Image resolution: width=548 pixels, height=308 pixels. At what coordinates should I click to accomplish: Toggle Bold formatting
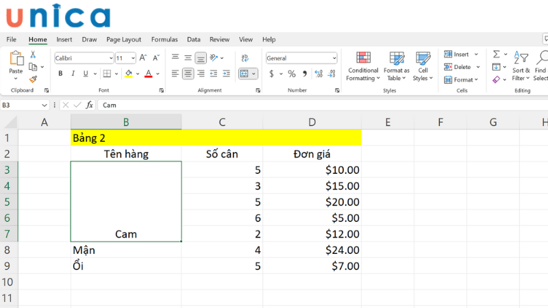(60, 74)
